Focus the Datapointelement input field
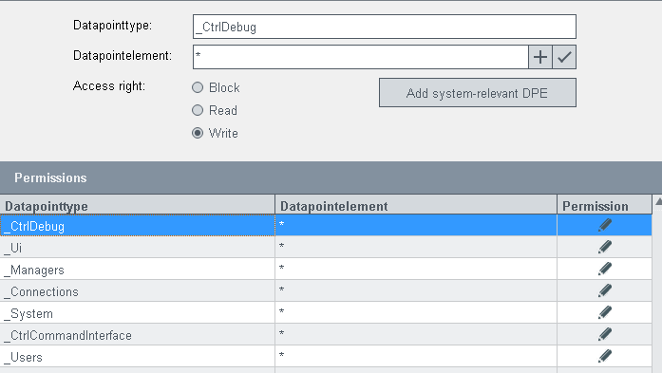 (x=361, y=57)
